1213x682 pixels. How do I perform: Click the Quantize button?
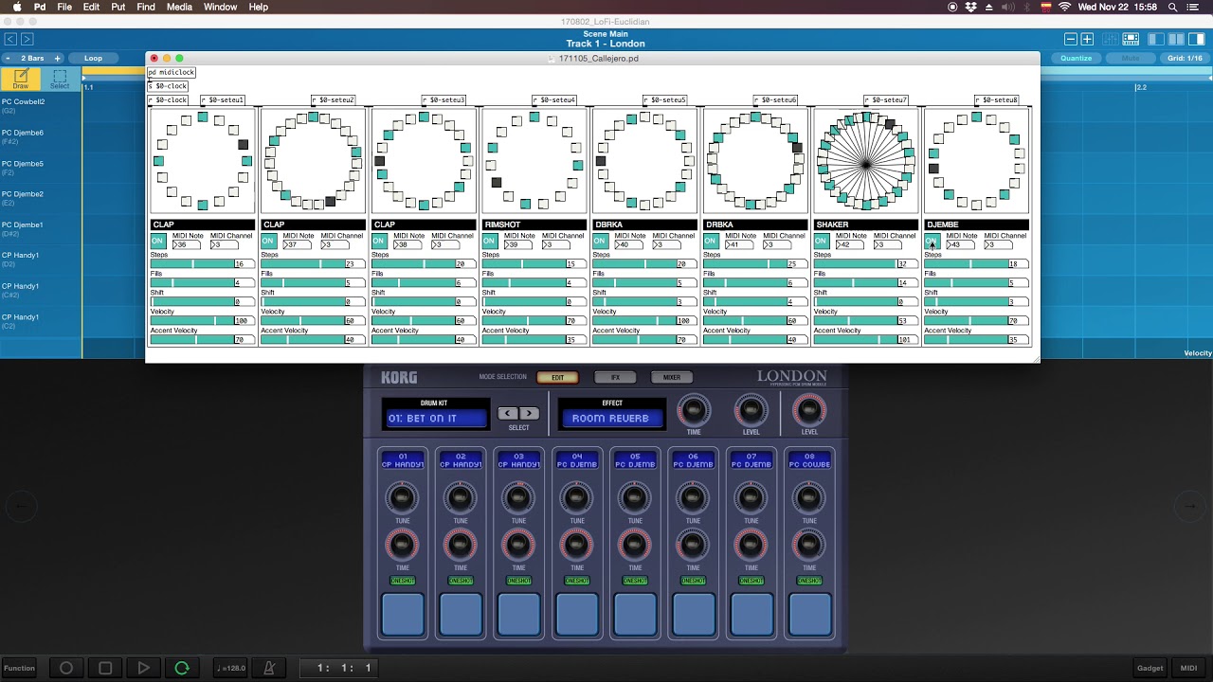pos(1076,59)
